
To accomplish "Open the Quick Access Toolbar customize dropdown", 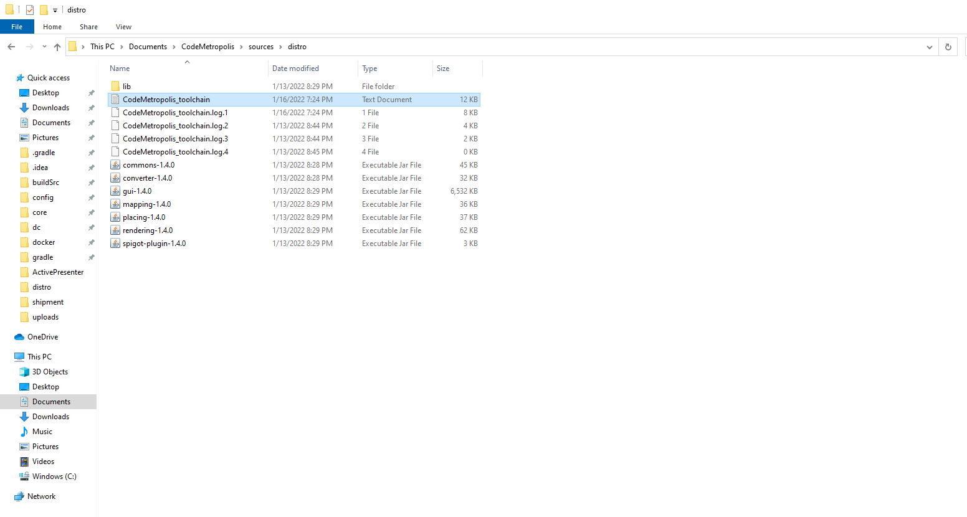I will pos(55,9).
